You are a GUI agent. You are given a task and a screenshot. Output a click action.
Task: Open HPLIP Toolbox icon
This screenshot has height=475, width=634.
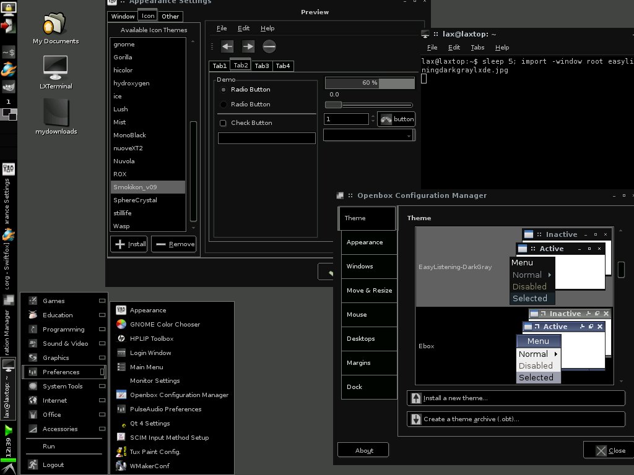click(121, 338)
